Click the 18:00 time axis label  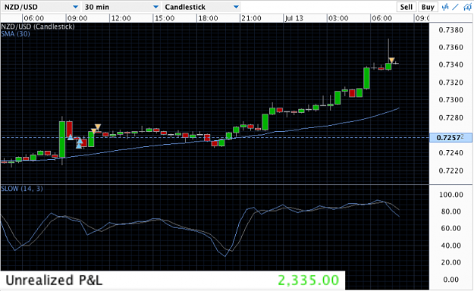point(208,18)
